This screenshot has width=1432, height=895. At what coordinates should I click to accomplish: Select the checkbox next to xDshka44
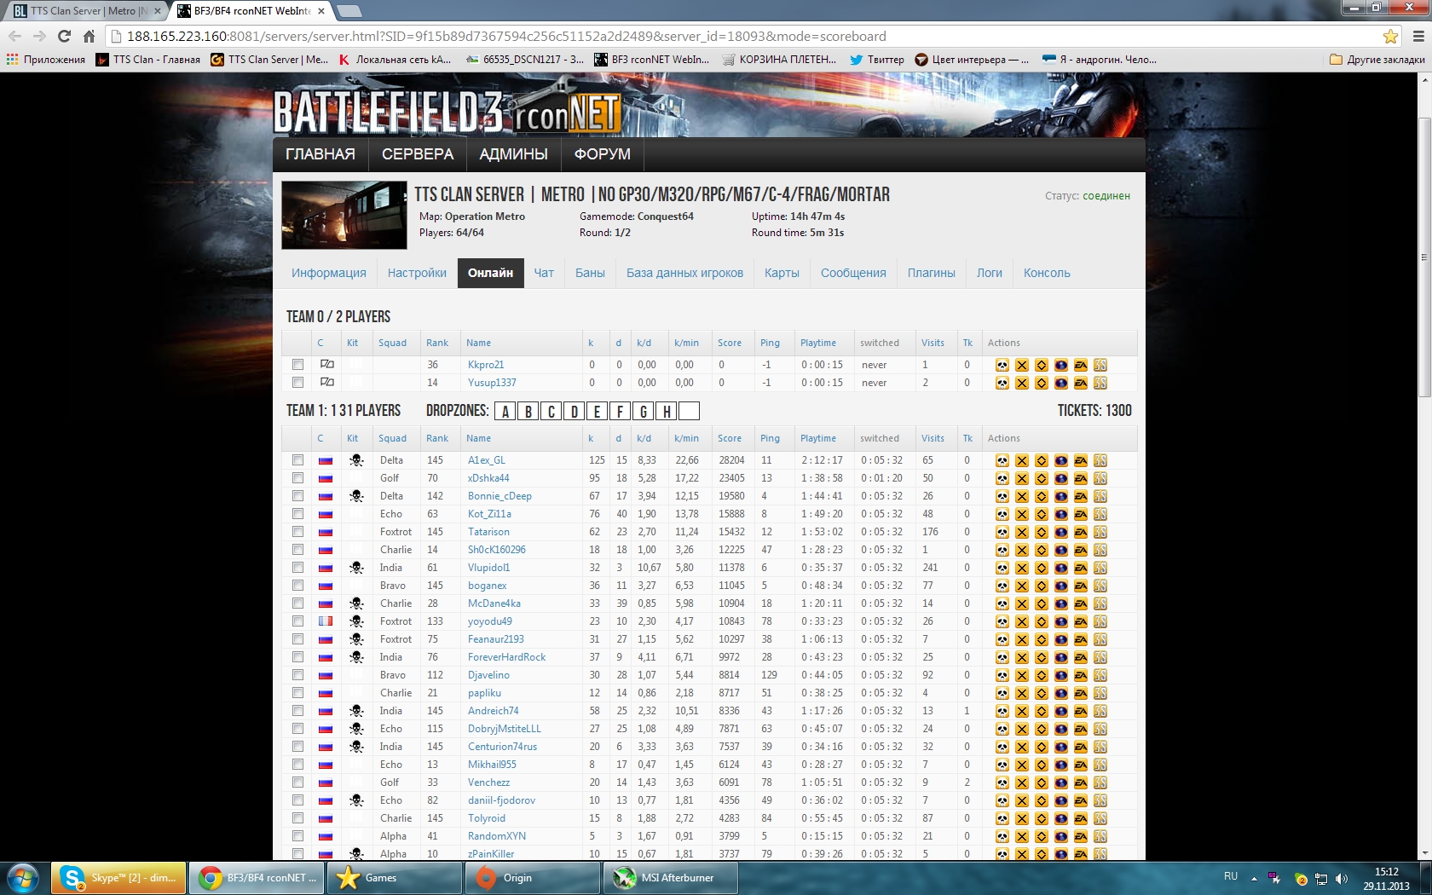(x=297, y=478)
